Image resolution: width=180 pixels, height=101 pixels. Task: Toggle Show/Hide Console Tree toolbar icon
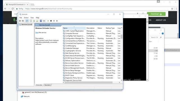tap(27, 21)
